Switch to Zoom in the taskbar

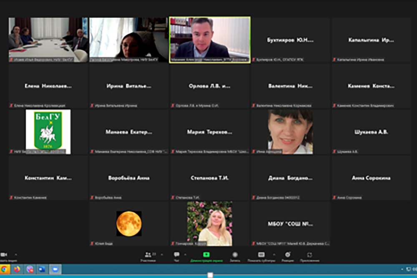click(55, 269)
